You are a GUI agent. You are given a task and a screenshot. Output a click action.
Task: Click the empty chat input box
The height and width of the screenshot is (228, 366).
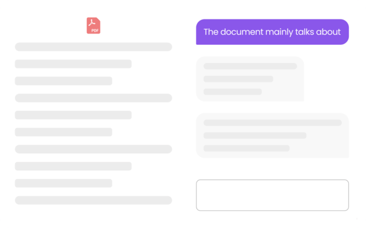tap(272, 195)
